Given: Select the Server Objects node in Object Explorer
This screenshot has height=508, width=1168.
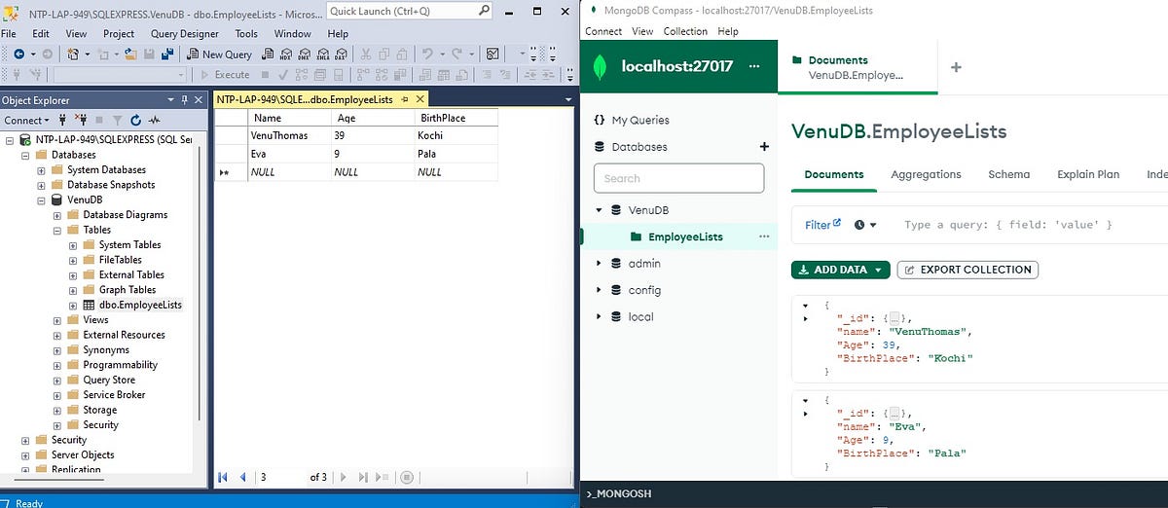Looking at the screenshot, I should (83, 455).
